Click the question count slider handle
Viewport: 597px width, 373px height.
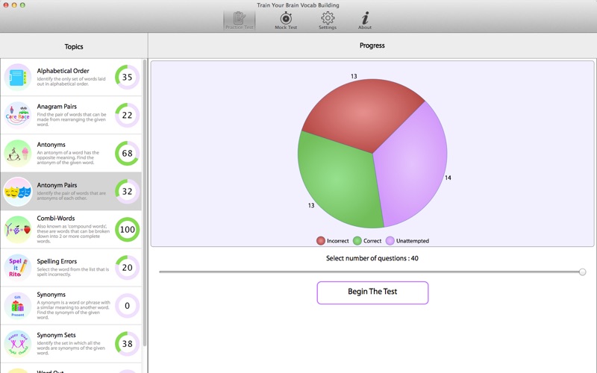tap(582, 272)
